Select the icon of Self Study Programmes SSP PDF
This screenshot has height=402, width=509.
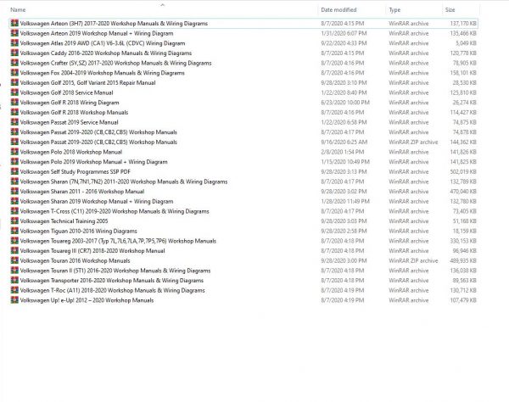[x=14, y=171]
